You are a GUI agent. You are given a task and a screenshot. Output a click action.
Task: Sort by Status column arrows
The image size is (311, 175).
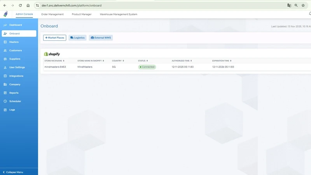click(147, 61)
